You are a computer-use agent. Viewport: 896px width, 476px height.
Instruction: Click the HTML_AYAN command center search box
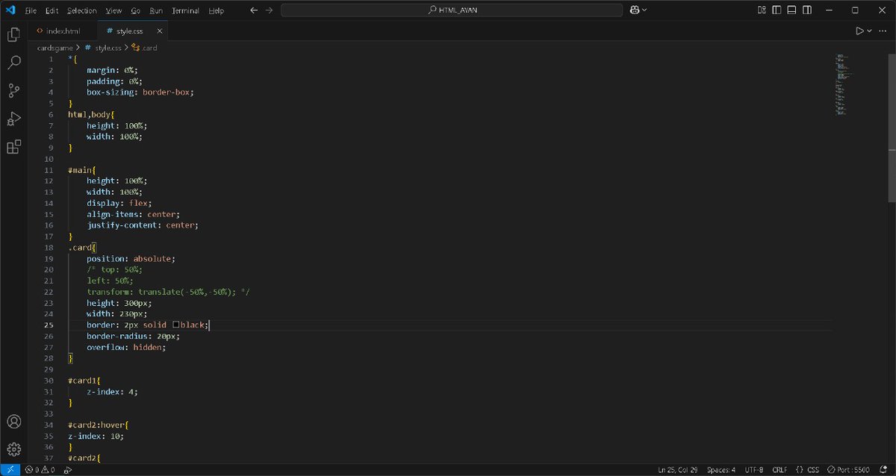coord(452,10)
